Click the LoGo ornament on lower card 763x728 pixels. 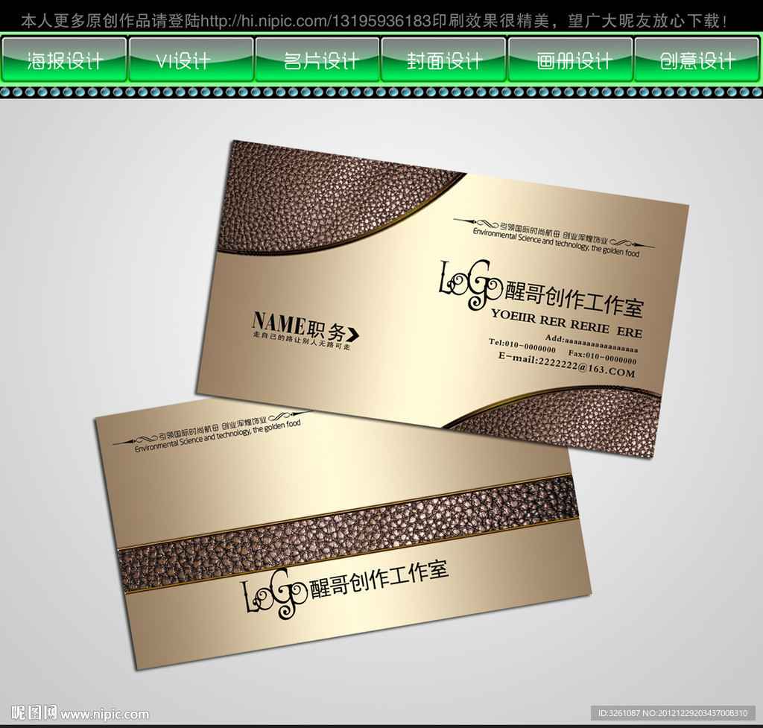point(275,594)
